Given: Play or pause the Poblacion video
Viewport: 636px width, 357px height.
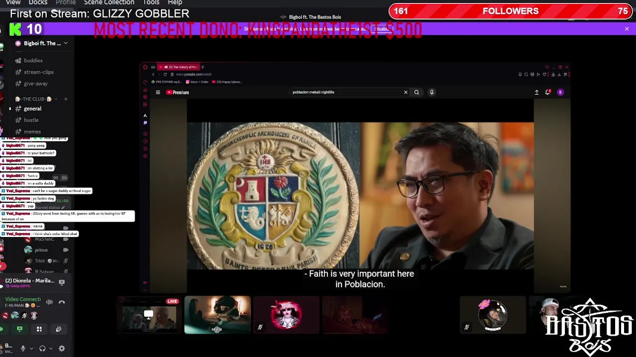Looking at the screenshot, I should 360,196.
